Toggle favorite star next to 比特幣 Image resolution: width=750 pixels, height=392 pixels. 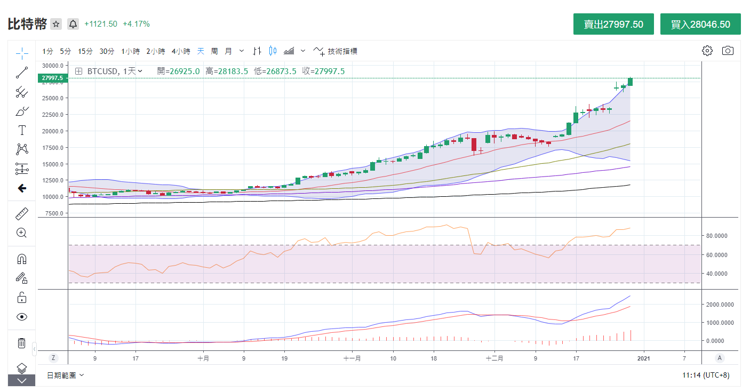(56, 24)
